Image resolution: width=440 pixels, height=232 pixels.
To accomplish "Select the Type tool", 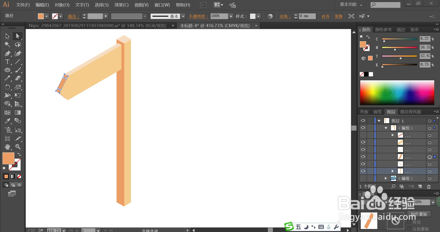I will (x=7, y=62).
